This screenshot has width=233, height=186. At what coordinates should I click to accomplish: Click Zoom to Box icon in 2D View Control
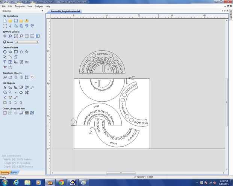(x=16, y=36)
